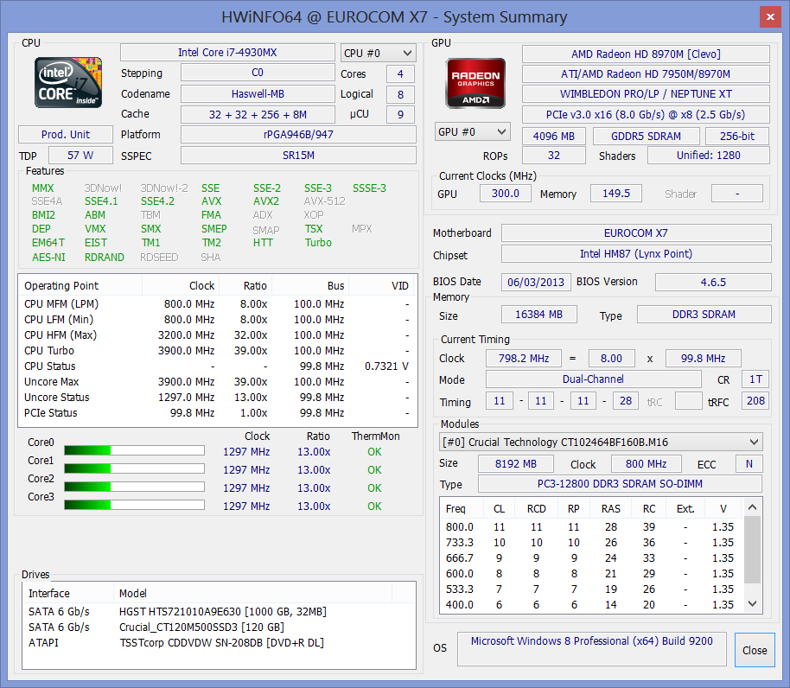Screen dimensions: 790x688
Task: Click the timing table scrollbar thumb
Action: click(x=752, y=550)
